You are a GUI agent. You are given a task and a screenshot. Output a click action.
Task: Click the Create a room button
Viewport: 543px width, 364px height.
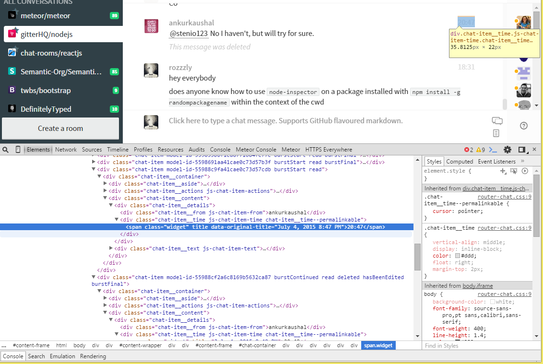pos(61,128)
